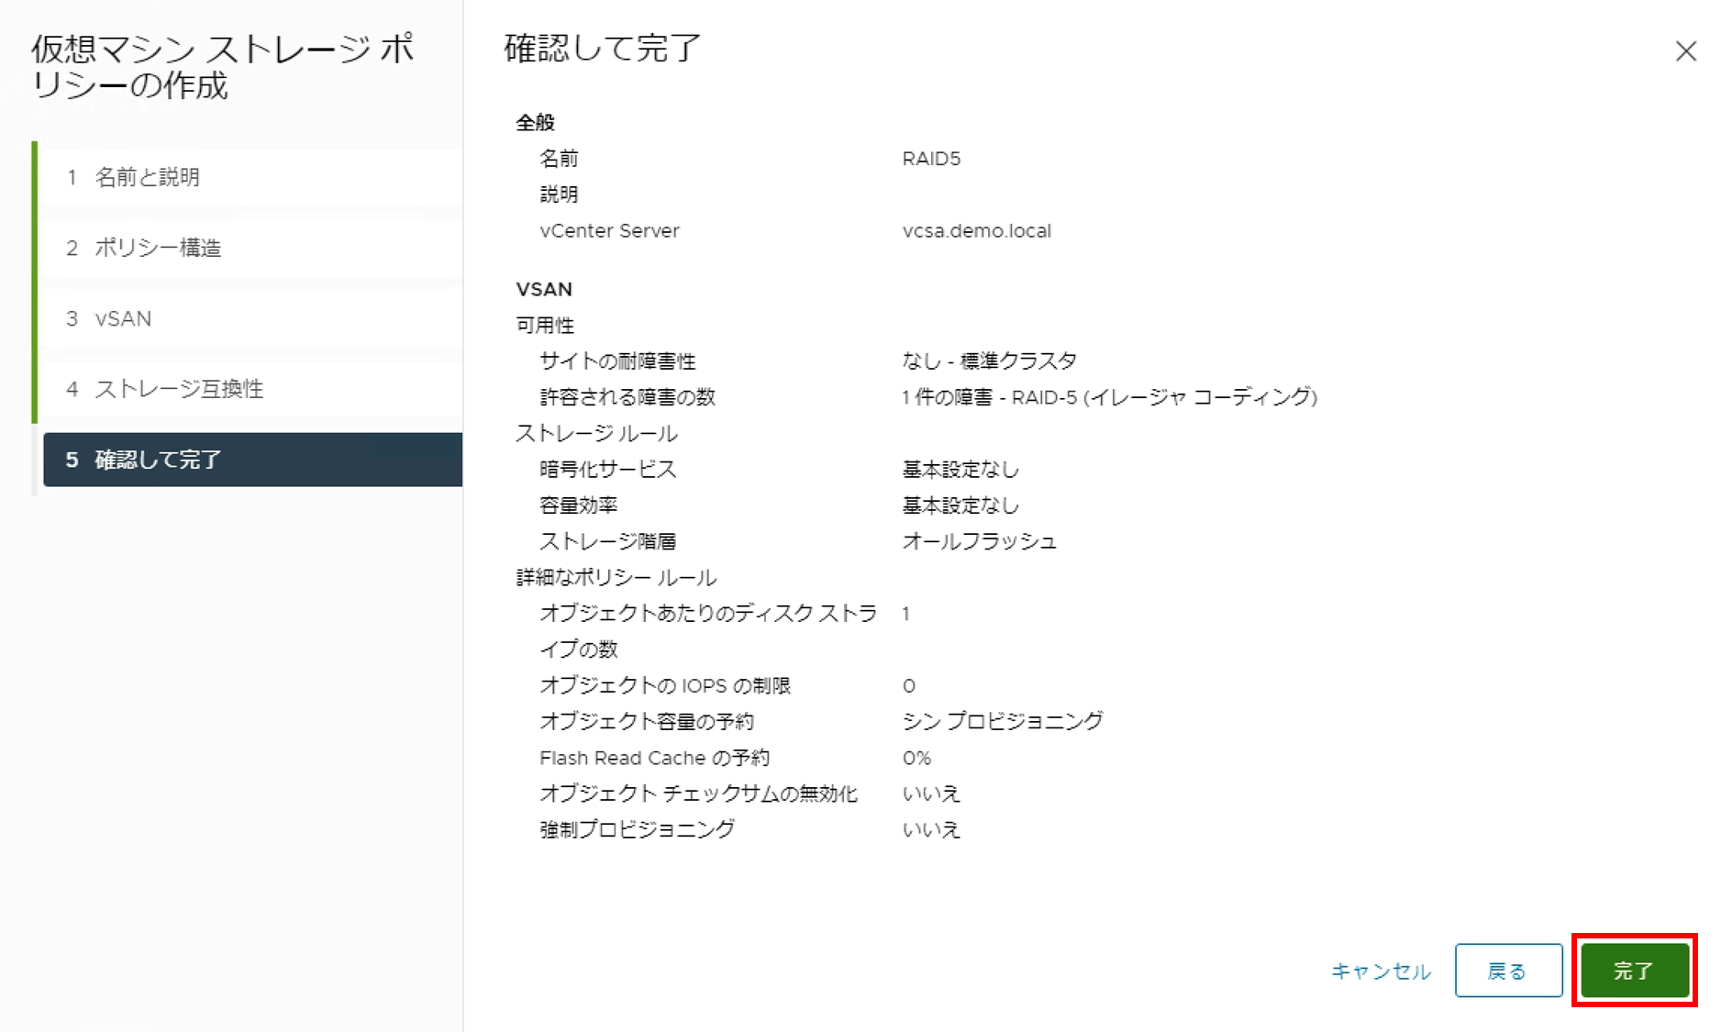Go to step 1 名前と説明
Viewport: 1721px width, 1032px height.
click(x=147, y=177)
